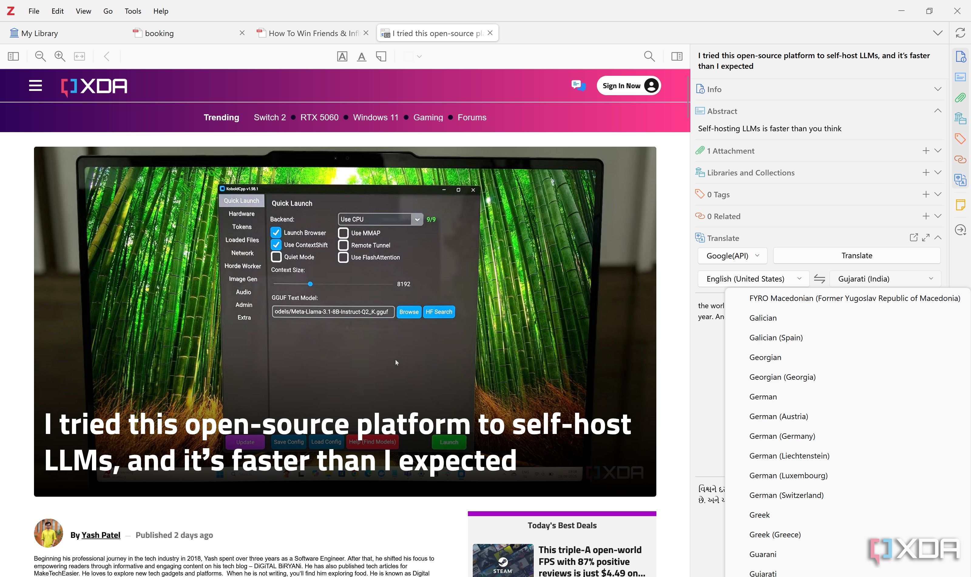Open the Edit menu
This screenshot has width=971, height=577.
tap(57, 11)
